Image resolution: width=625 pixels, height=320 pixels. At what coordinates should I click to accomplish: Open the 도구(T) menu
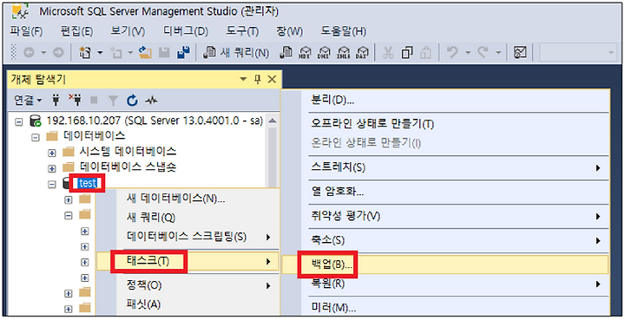[242, 31]
